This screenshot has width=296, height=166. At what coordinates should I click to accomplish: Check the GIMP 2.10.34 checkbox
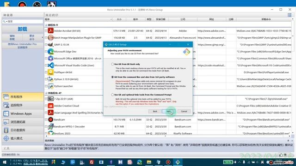coord(46,45)
